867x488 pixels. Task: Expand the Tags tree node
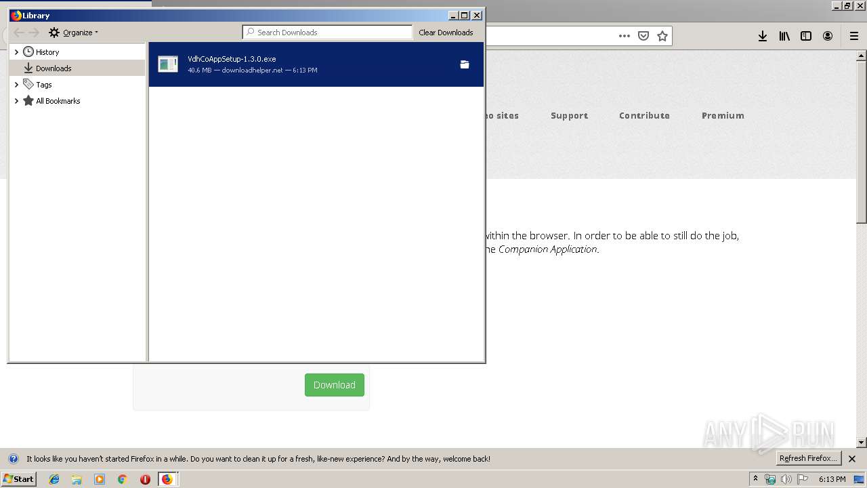[x=16, y=85]
